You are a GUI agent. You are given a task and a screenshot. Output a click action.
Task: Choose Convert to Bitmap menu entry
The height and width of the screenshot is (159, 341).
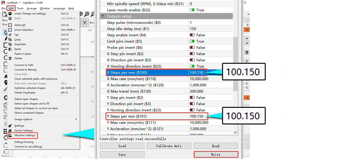[25, 70]
